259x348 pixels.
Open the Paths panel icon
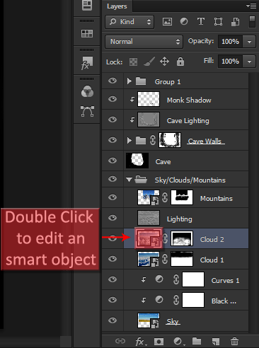[x=87, y=111]
